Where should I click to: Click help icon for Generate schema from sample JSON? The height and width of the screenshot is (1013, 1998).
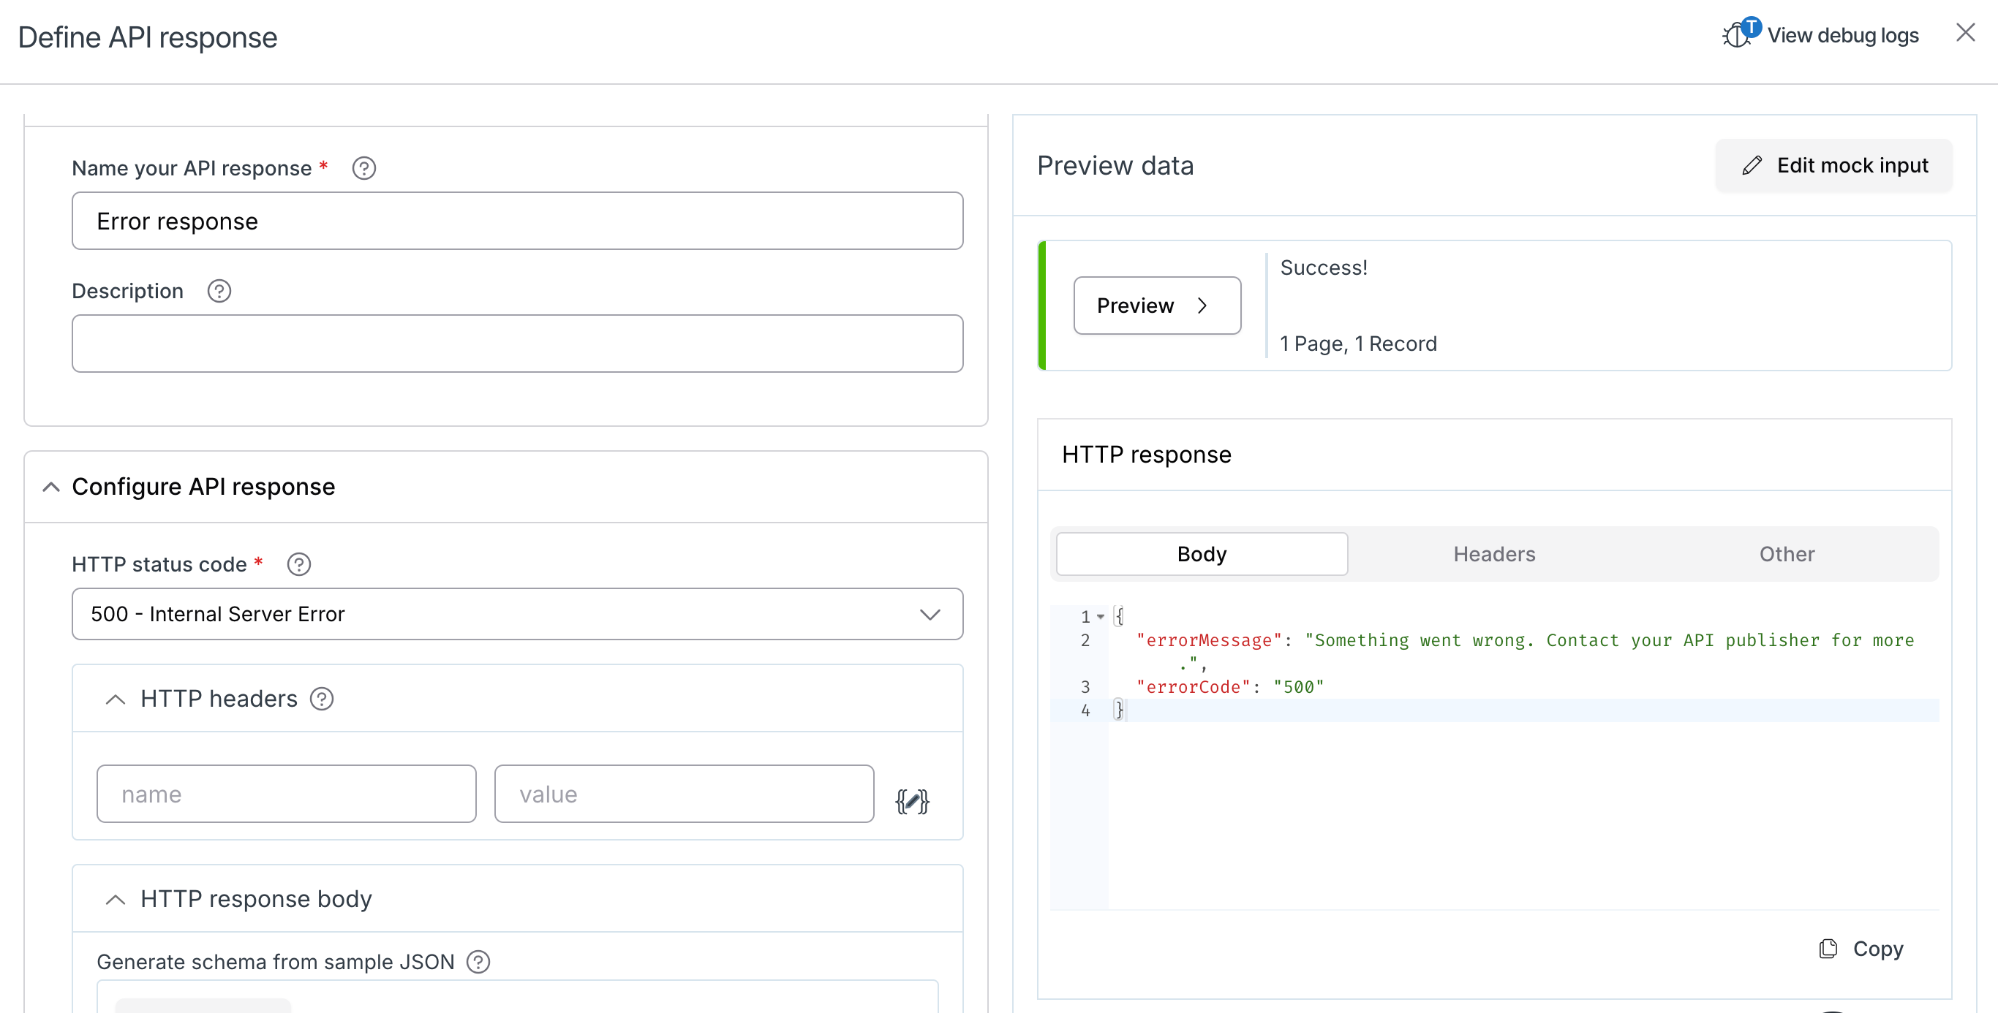point(478,962)
